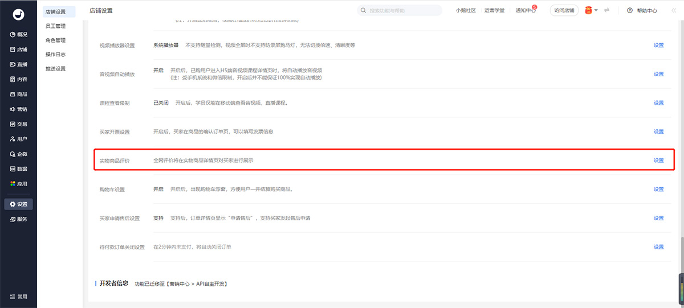This screenshot has height=308, width=684.
Task: Click 设置 for 购物车设置 row
Action: tap(659, 189)
